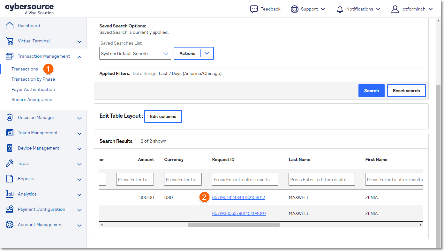Click the Last Name filter input field
The image size is (444, 251).
(321, 180)
